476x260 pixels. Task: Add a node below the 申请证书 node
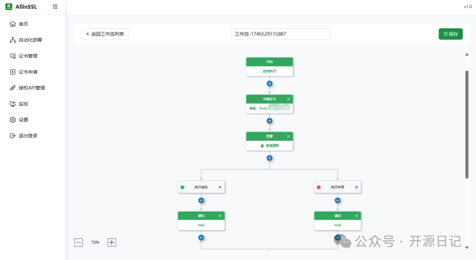coord(269,121)
